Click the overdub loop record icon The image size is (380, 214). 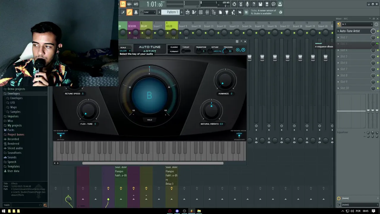(136, 4)
